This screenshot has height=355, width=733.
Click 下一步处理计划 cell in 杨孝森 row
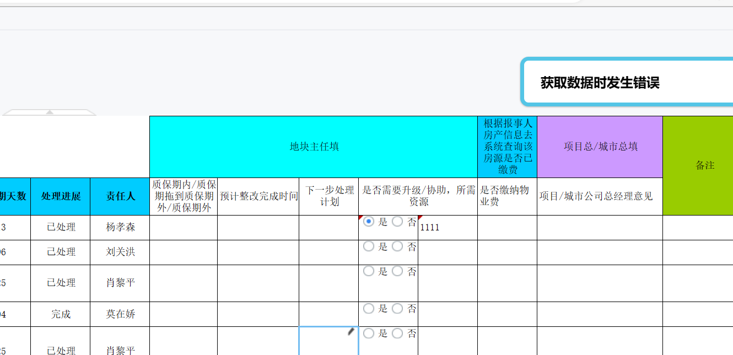click(x=329, y=228)
